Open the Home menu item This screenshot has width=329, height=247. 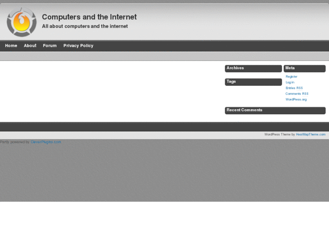[11, 46]
